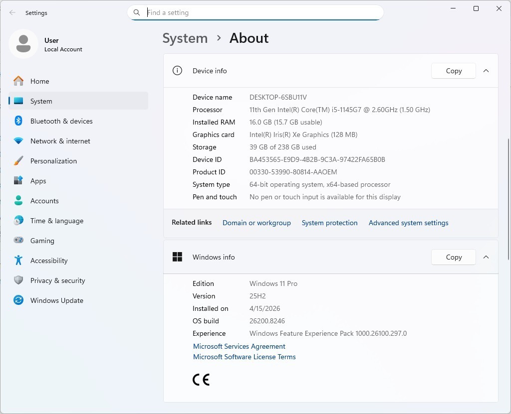Viewport: 511px width, 414px height.
Task: Click version value 25H2
Action: (x=257, y=296)
